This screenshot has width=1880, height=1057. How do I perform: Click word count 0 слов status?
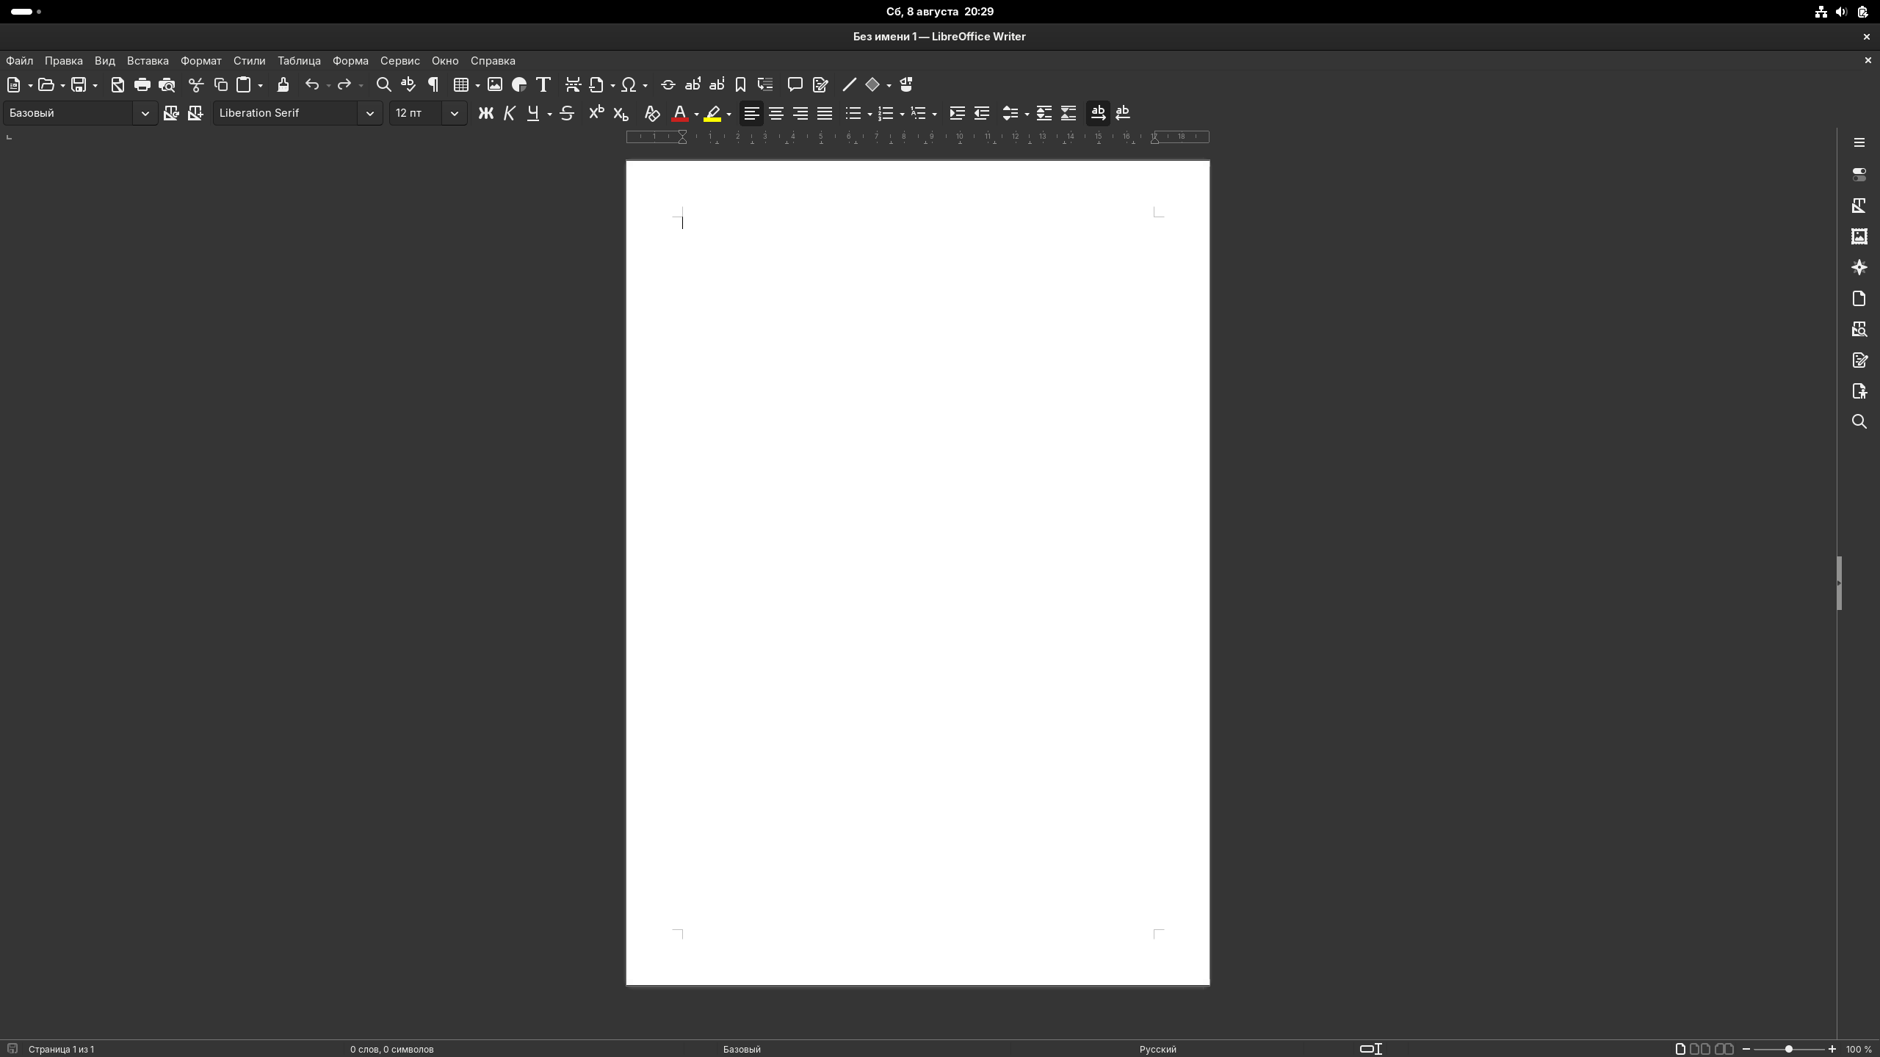(392, 1049)
